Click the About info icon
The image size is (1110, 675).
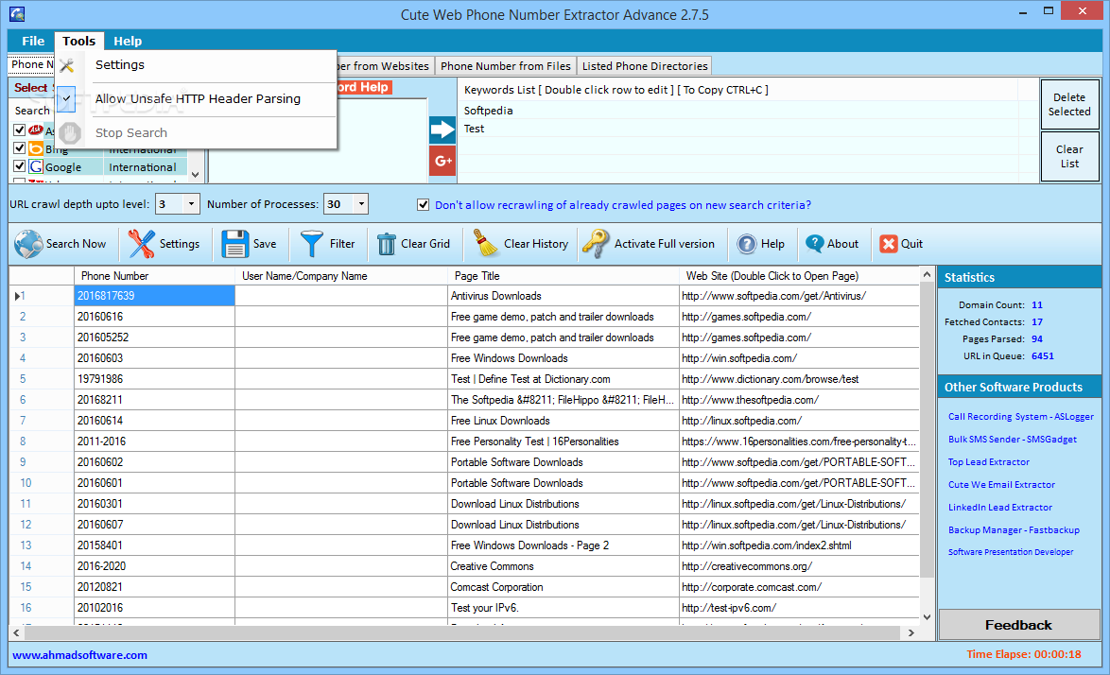814,244
